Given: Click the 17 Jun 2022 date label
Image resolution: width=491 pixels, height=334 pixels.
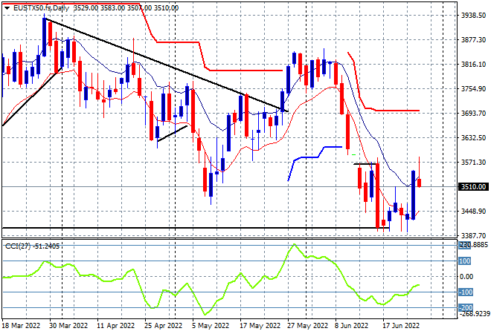Looking at the screenshot, I should click(401, 326).
